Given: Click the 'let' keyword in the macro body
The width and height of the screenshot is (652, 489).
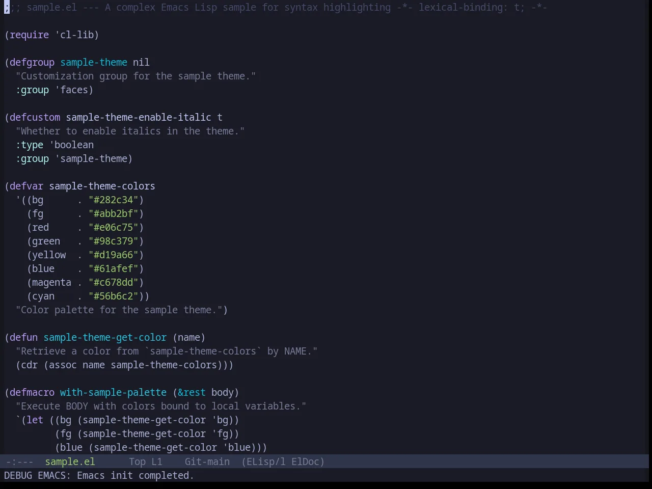Looking at the screenshot, I should tap(35, 420).
